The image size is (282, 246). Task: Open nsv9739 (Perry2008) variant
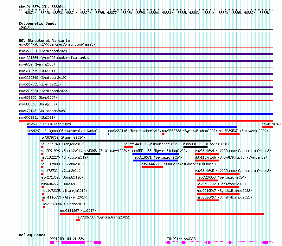click(x=37, y=64)
